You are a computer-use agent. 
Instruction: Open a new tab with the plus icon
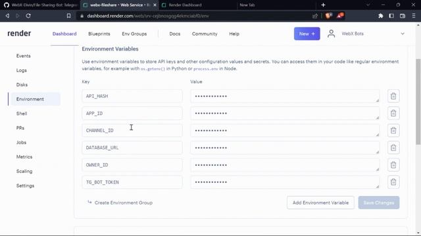[x=323, y=5]
